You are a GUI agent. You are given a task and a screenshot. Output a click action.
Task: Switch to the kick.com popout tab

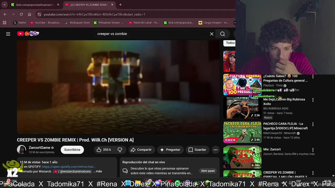(x=35, y=5)
